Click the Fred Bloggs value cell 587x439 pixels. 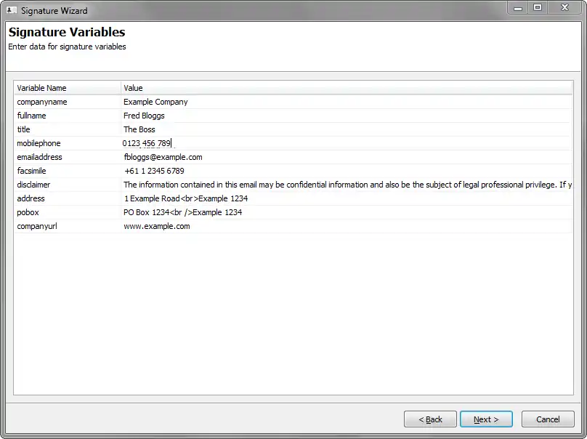pos(347,116)
